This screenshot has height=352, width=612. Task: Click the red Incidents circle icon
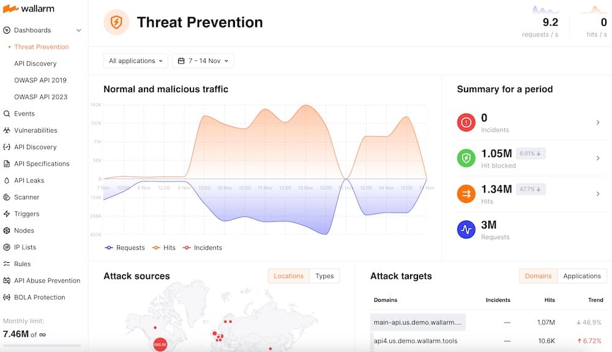tap(466, 122)
